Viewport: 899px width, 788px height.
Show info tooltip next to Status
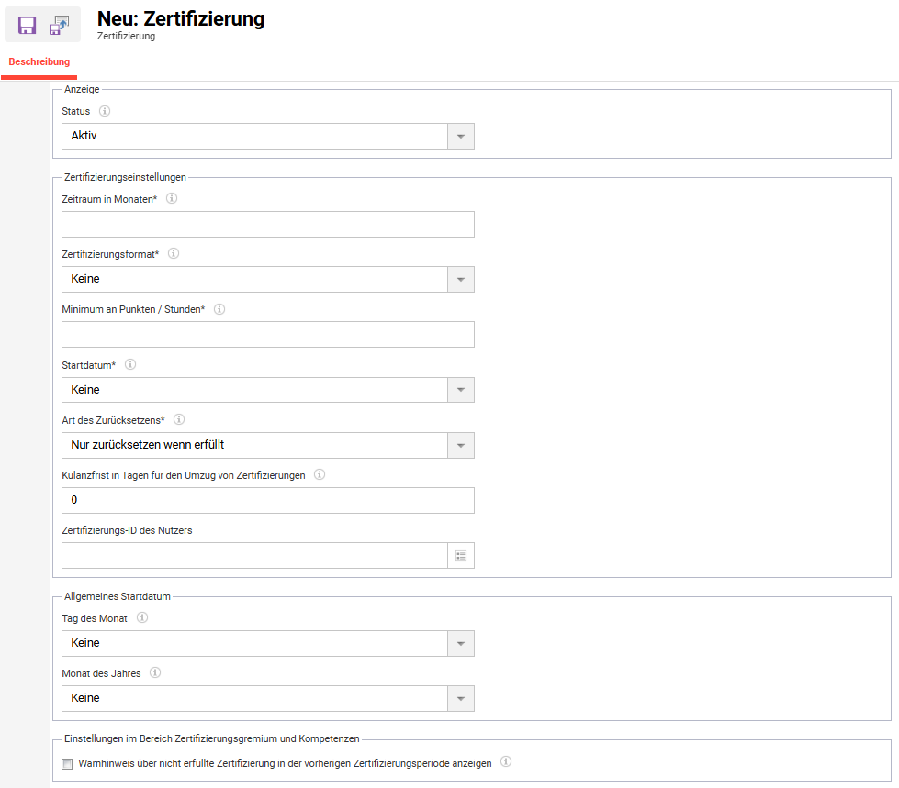105,111
